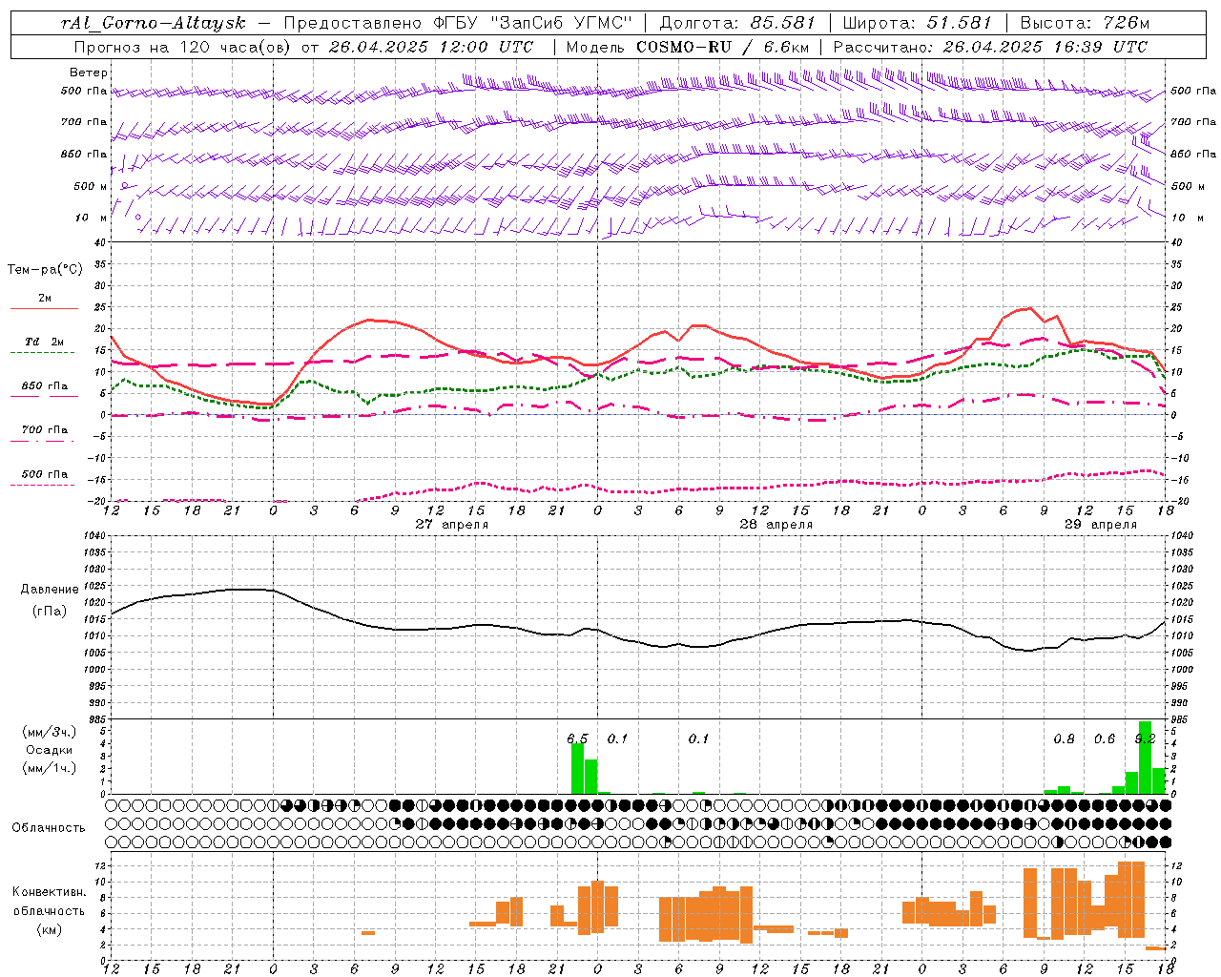The width and height of the screenshot is (1221, 977).
Task: Click the tall green precipitation bar under 6.5
Action: [577, 768]
